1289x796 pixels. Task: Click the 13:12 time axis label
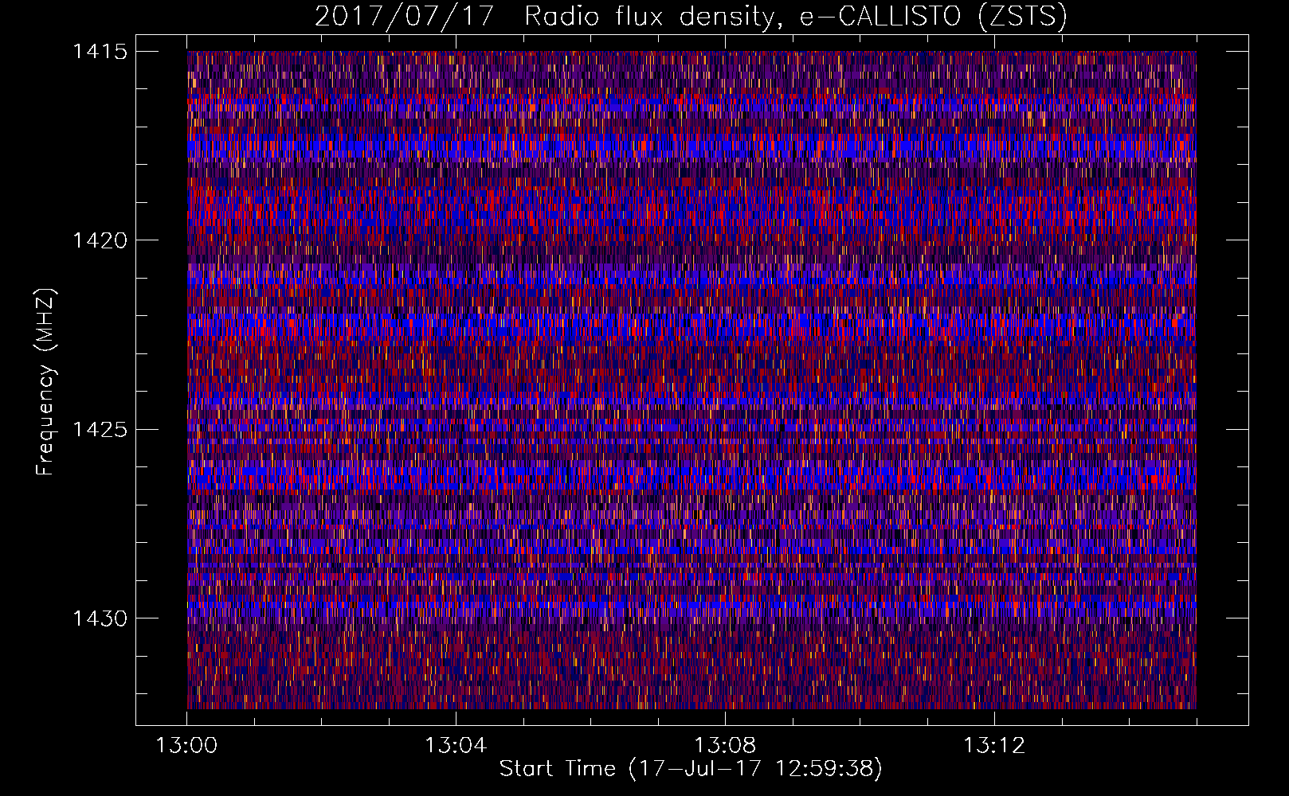(x=994, y=746)
